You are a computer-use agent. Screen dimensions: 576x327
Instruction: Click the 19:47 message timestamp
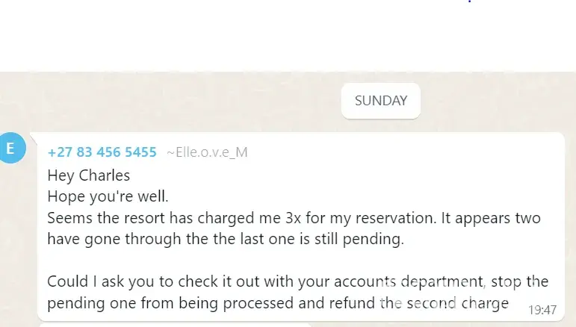click(542, 310)
